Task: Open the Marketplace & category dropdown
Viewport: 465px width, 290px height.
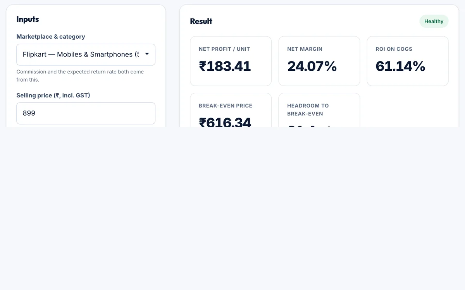Action: click(x=86, y=55)
